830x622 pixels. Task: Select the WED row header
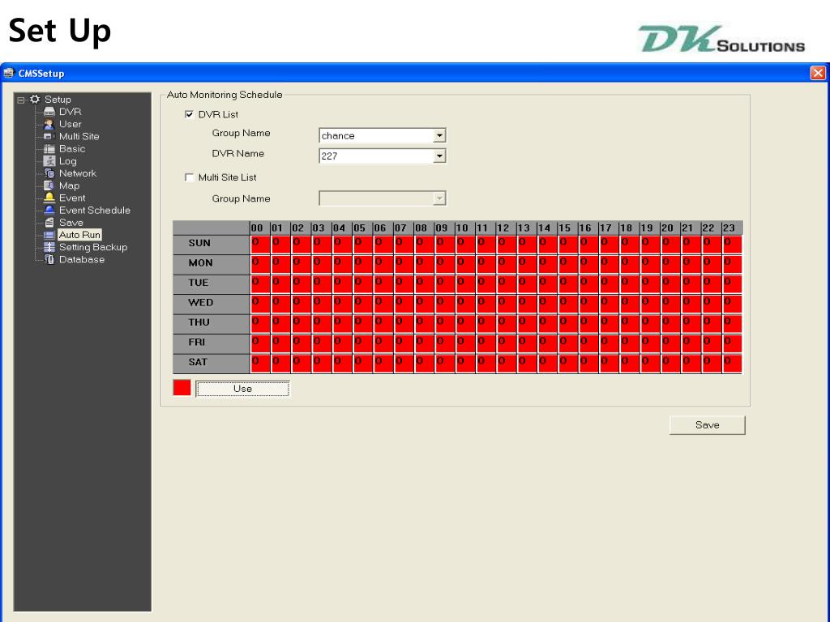tap(212, 303)
